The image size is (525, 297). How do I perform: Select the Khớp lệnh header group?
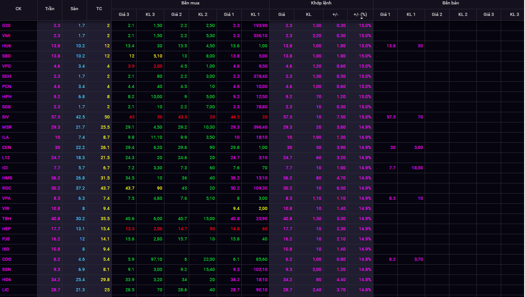point(321,3)
